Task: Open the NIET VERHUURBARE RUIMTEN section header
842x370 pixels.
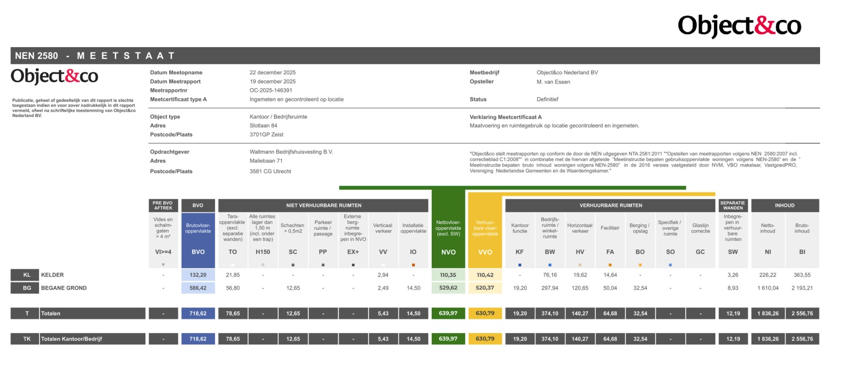Action: coord(323,205)
